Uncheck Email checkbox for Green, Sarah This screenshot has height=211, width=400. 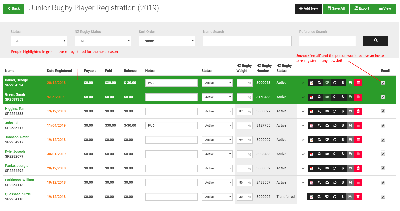[383, 97]
